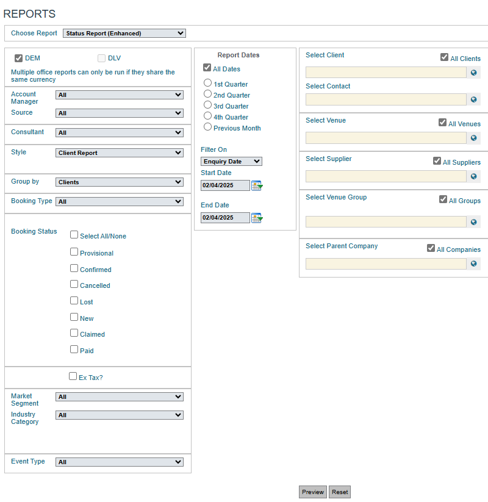Enable the DLV office checkbox
Image resolution: width=488 pixels, height=502 pixels.
[x=101, y=59]
